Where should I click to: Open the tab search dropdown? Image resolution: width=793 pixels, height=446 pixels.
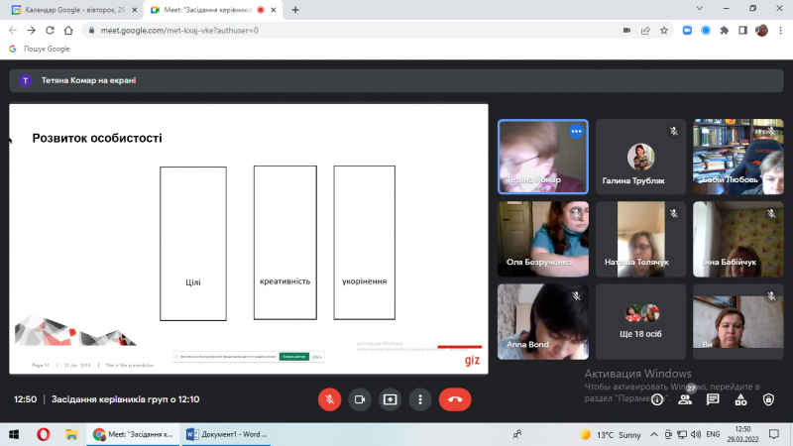pyautogui.click(x=700, y=9)
